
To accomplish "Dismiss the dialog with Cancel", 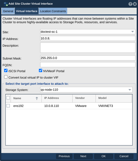I will 124,156.
